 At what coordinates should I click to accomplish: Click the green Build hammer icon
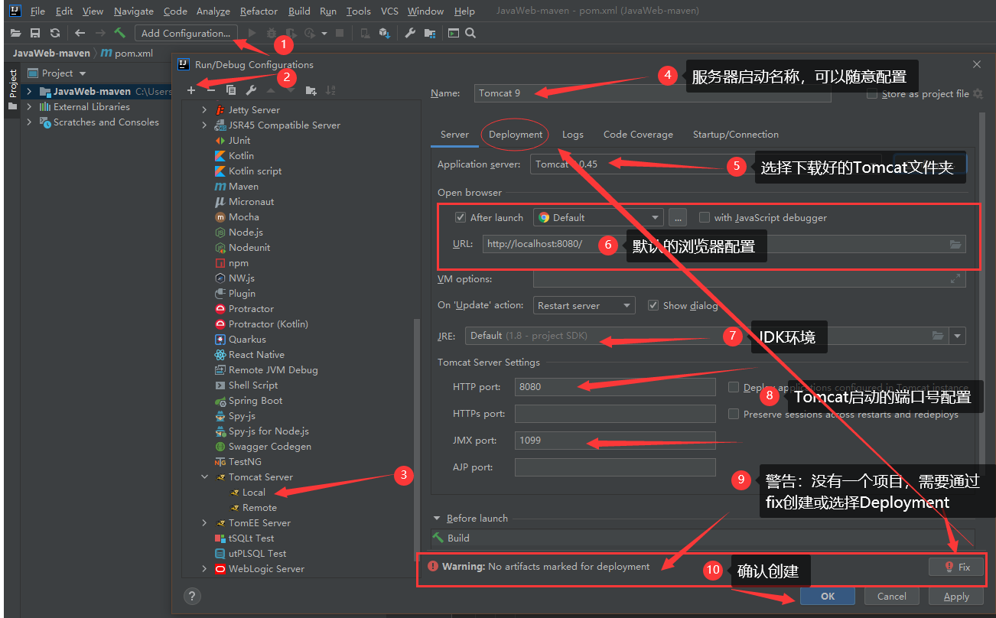pos(120,33)
